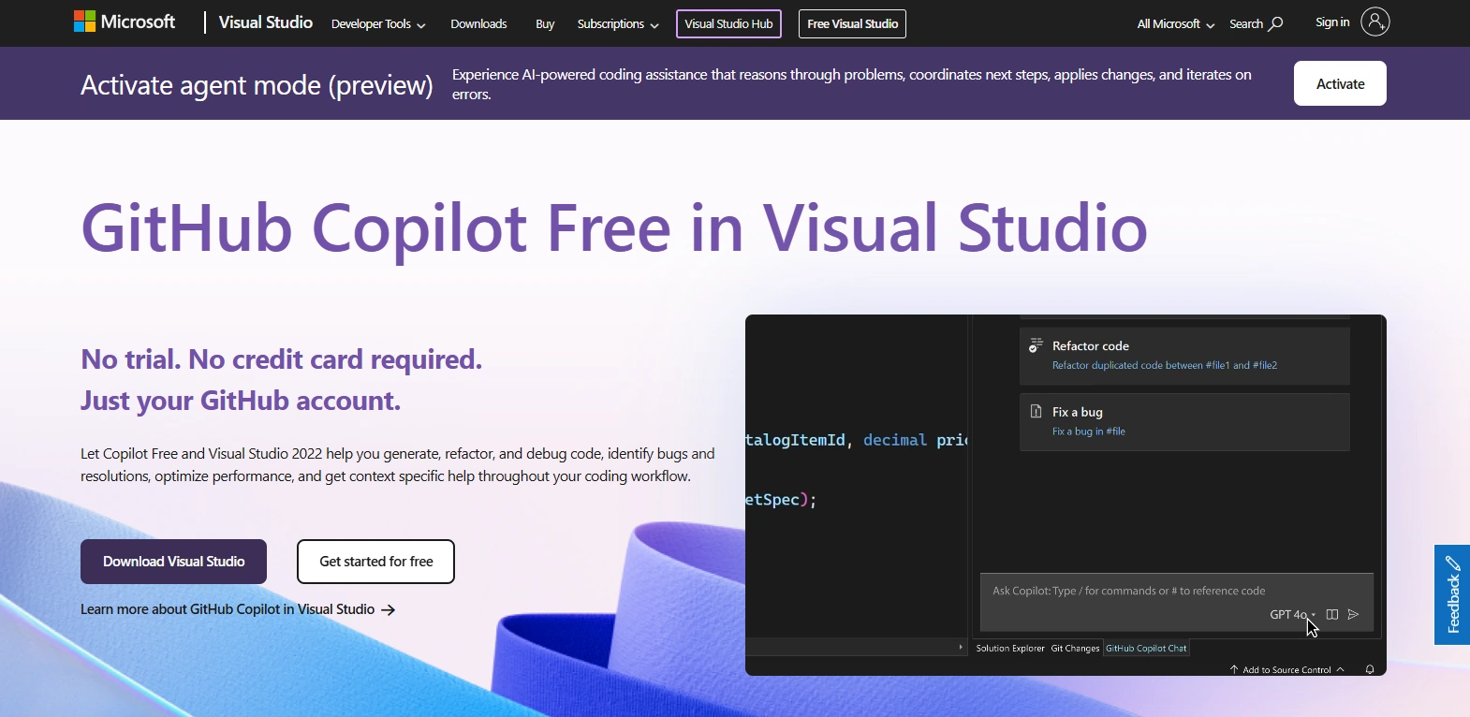Click the "Just your GitHub account." text

click(241, 401)
